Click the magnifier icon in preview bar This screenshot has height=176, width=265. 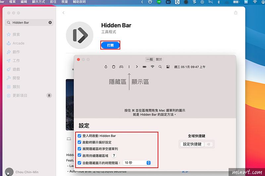pos(160,67)
